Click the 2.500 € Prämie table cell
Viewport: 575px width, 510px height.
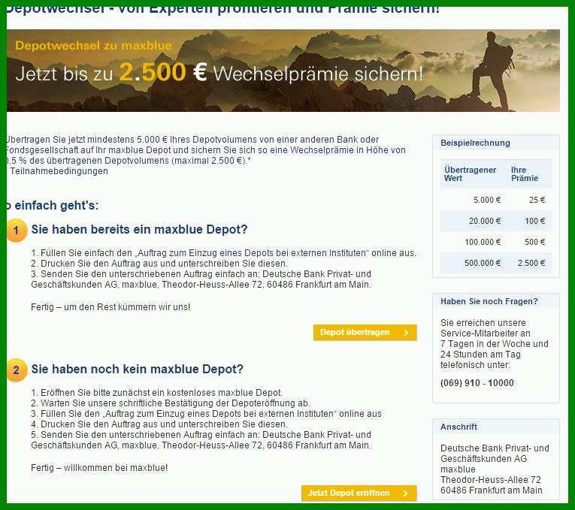click(531, 263)
